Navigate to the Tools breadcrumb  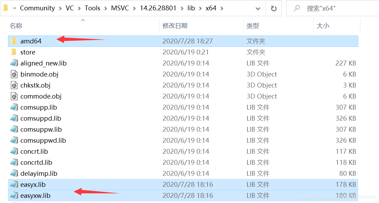click(92, 8)
